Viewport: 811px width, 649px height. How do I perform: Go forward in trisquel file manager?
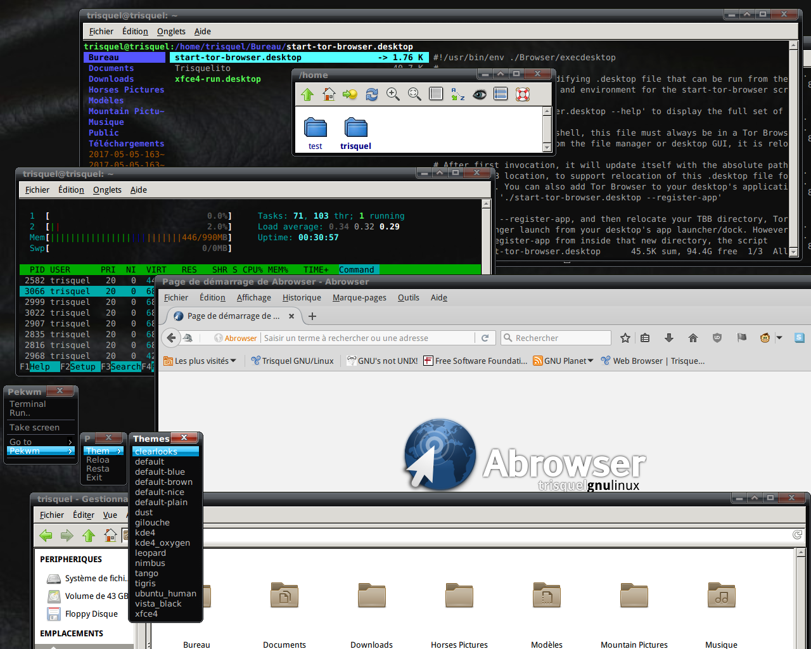[x=67, y=536]
